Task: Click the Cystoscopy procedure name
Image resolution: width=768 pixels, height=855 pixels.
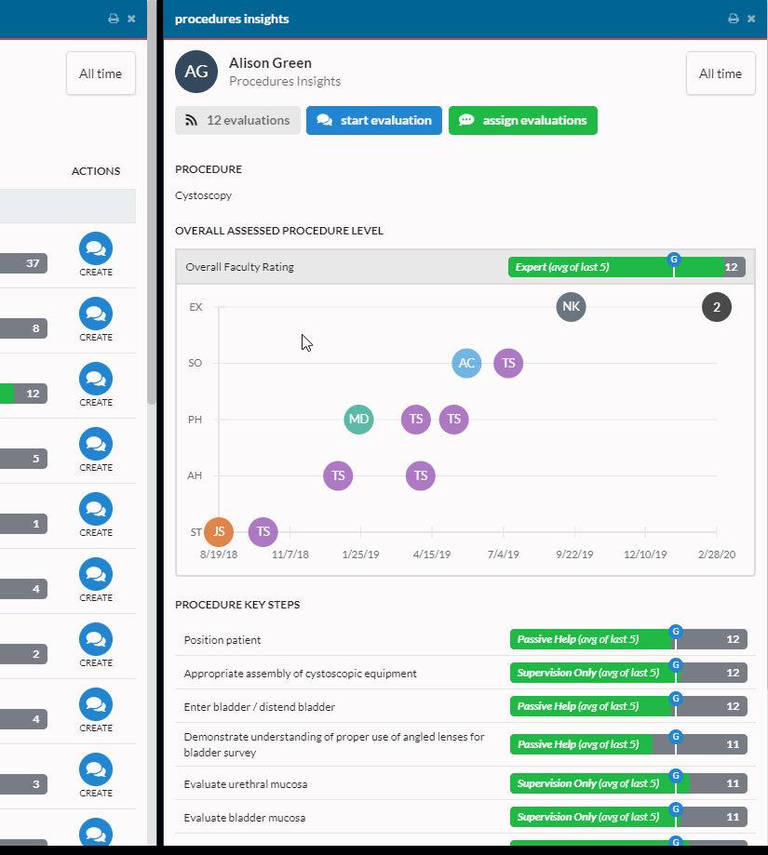Action: pyautogui.click(x=204, y=195)
